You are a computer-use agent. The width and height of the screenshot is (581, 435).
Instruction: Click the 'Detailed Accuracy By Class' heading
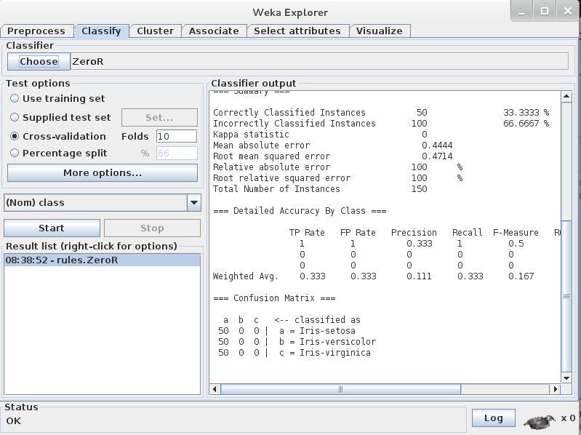(300, 211)
